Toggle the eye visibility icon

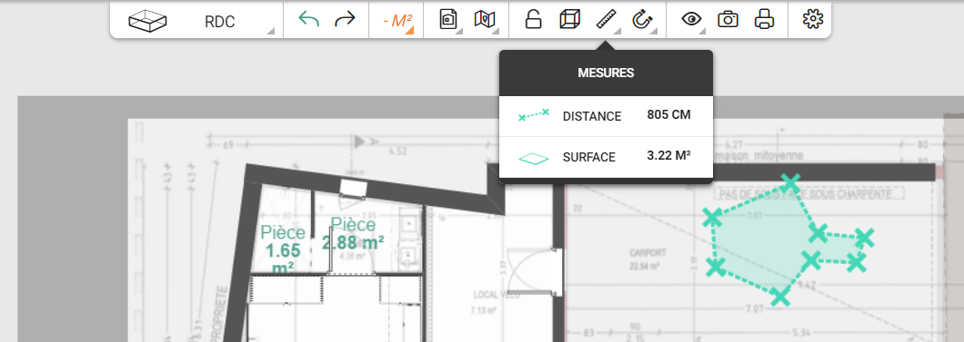(692, 20)
